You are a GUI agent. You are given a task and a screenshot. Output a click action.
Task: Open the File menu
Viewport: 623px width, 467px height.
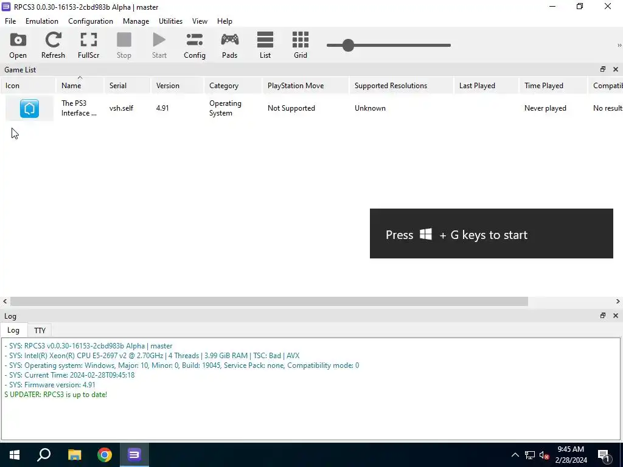tap(10, 21)
